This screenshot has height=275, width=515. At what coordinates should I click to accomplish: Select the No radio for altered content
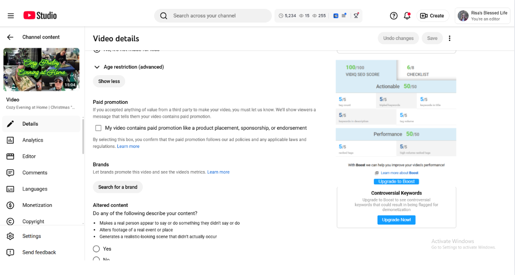97,259
